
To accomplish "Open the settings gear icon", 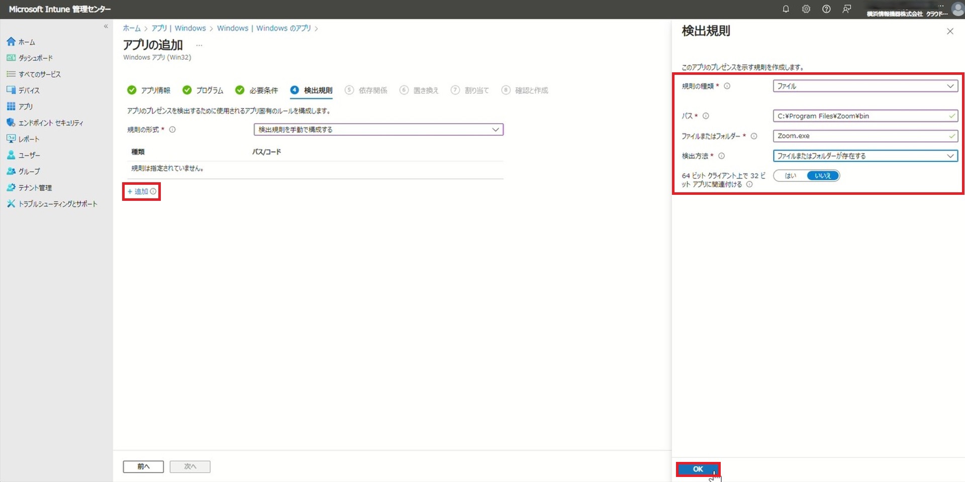I will point(806,9).
